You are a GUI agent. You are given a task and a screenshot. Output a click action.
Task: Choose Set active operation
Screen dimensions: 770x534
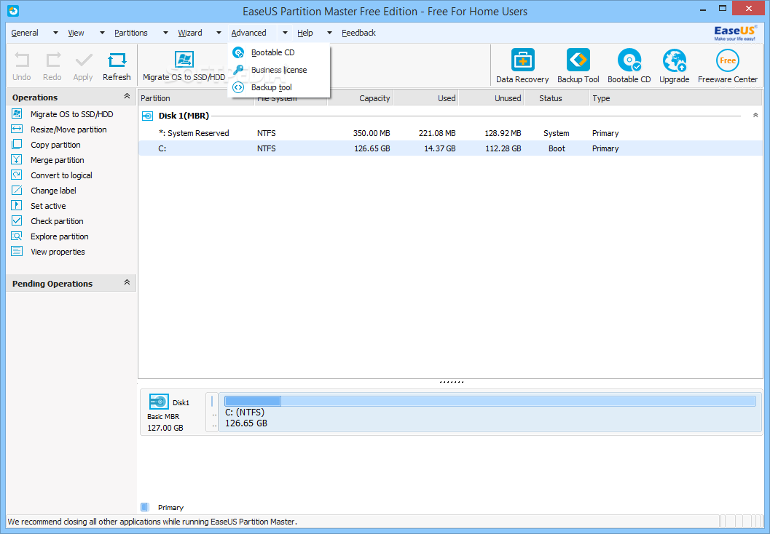[48, 206]
